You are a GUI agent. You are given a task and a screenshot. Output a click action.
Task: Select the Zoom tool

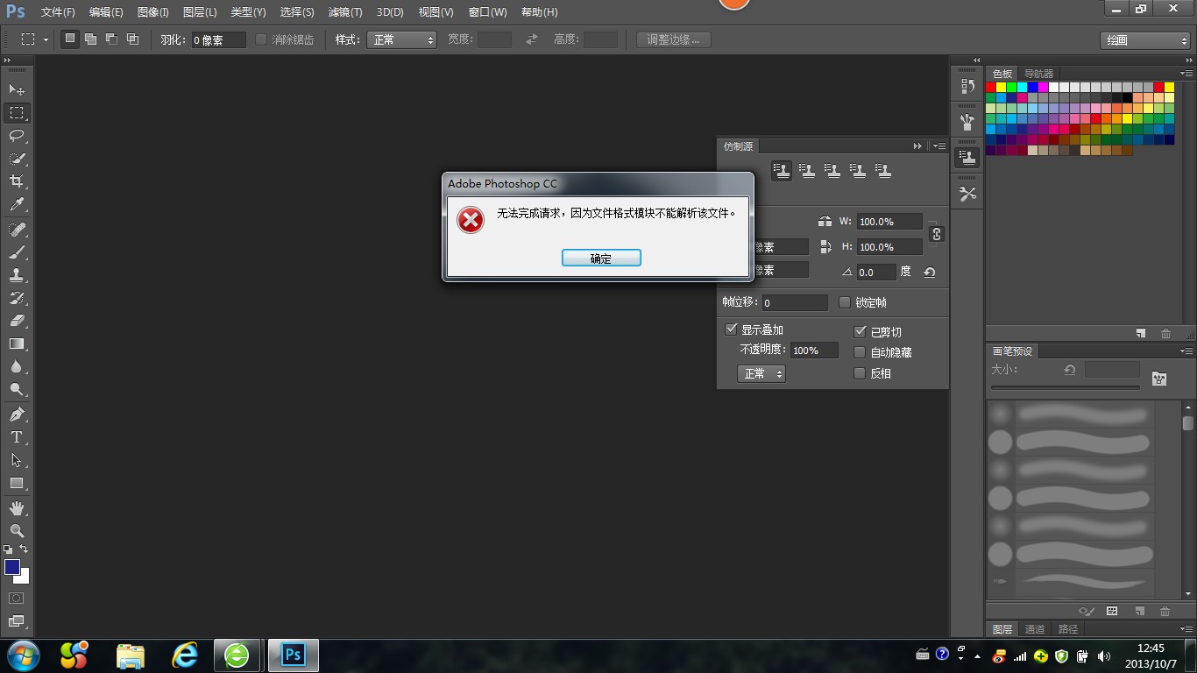[17, 531]
